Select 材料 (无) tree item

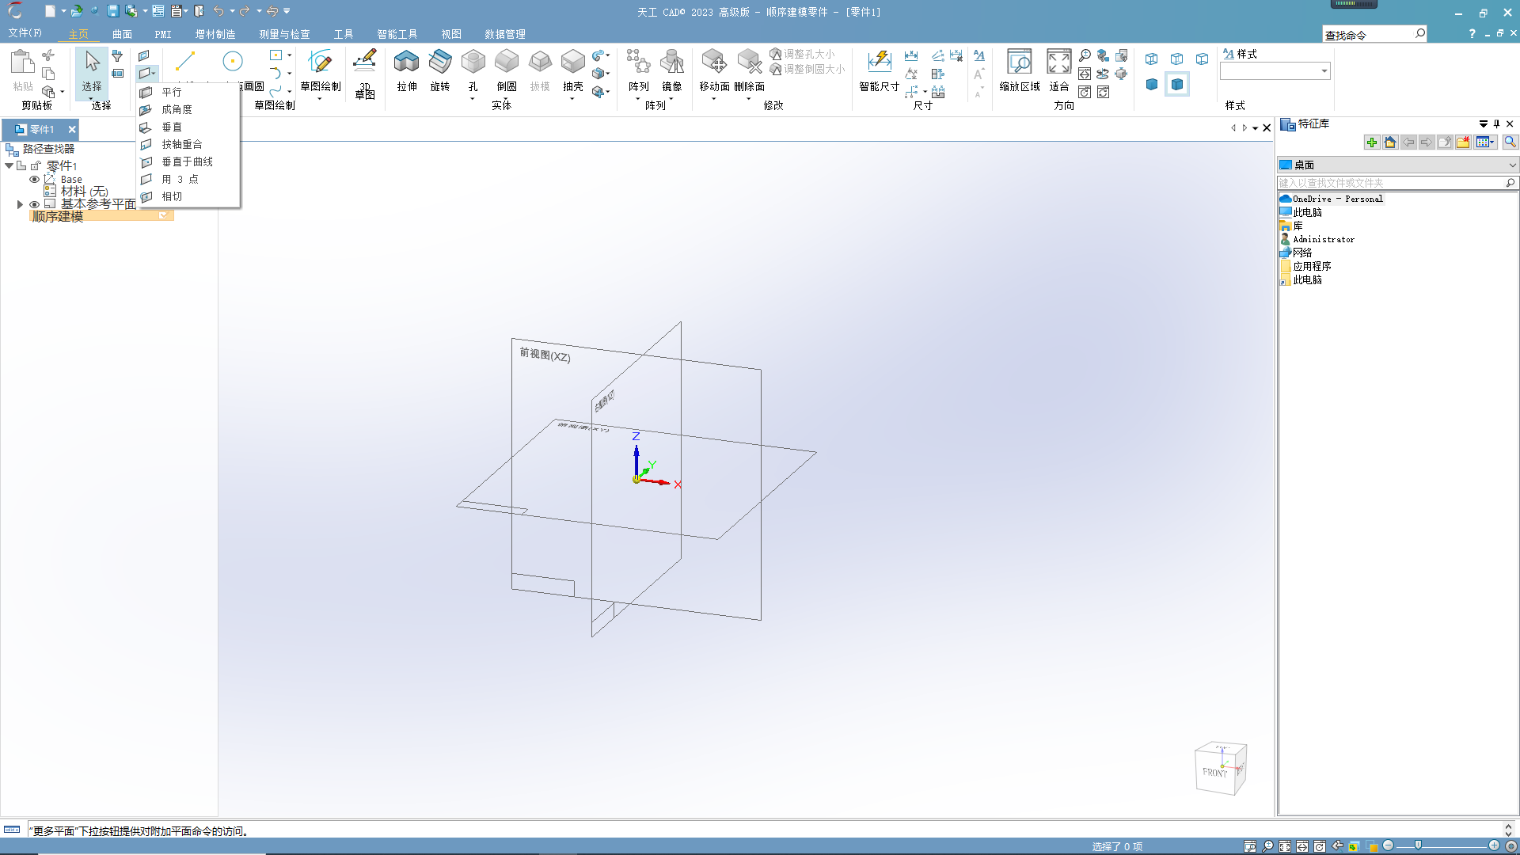coord(84,192)
